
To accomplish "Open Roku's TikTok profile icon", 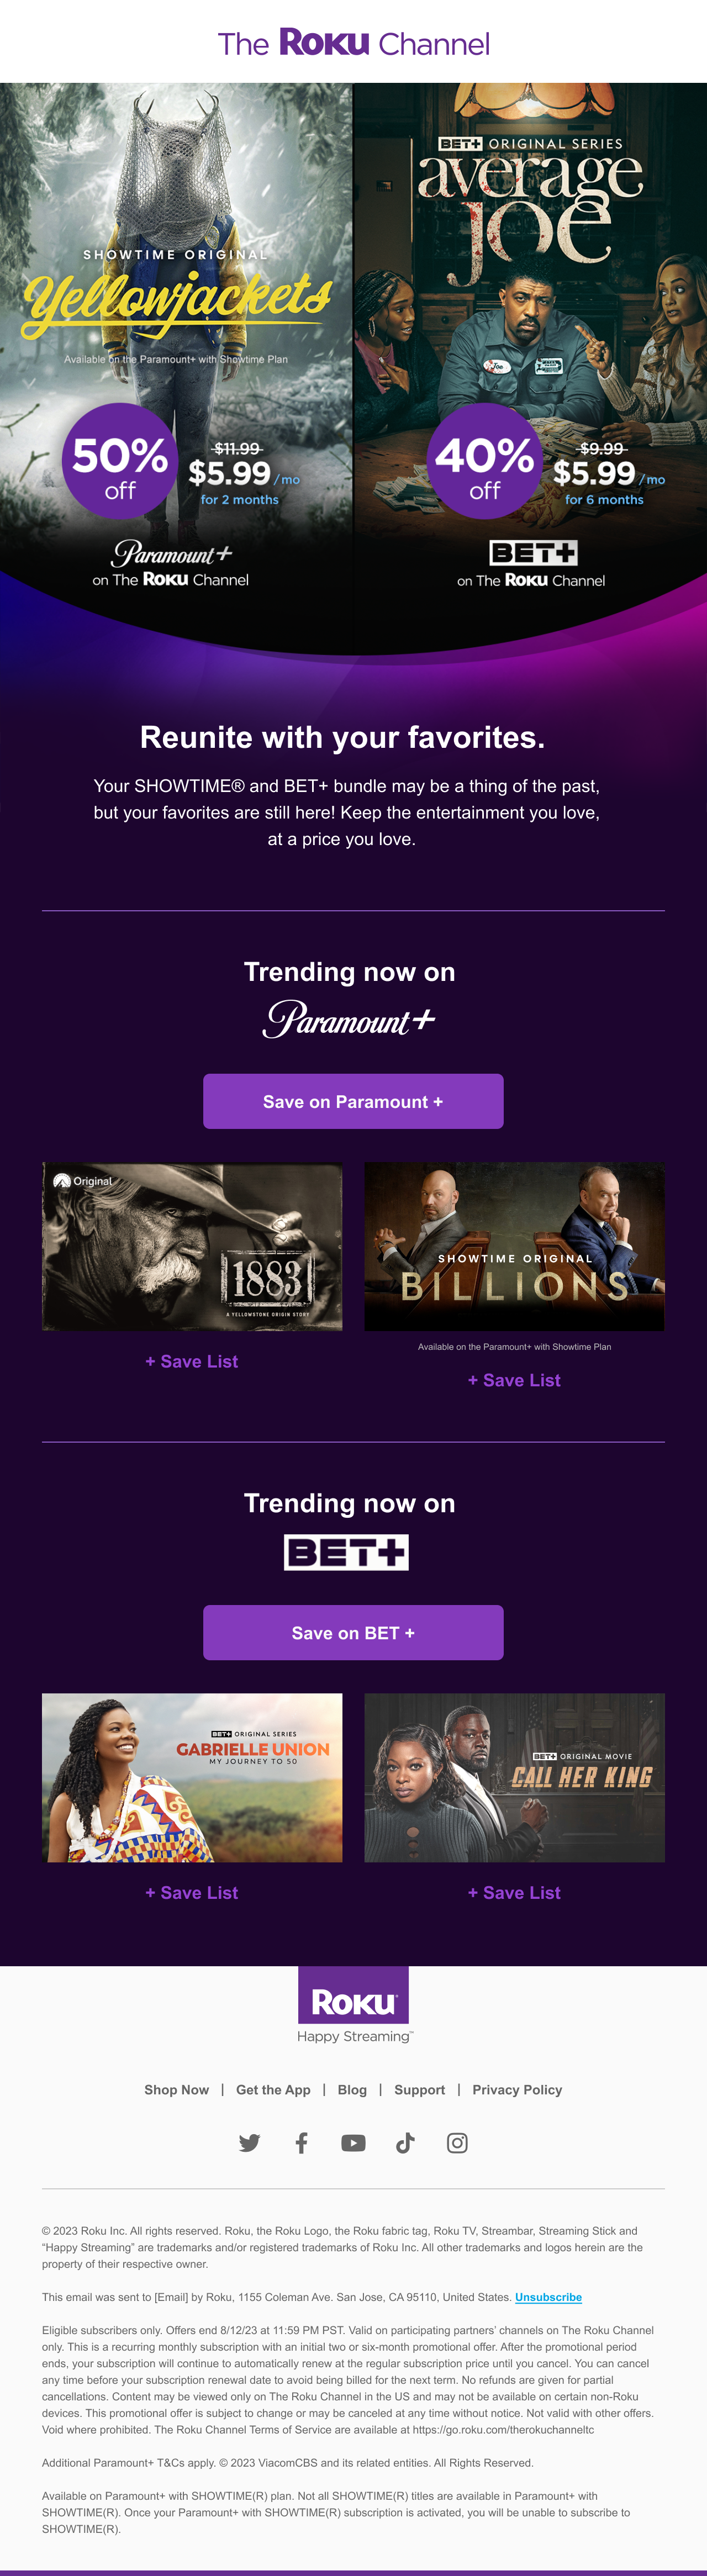I will click(x=405, y=2142).
